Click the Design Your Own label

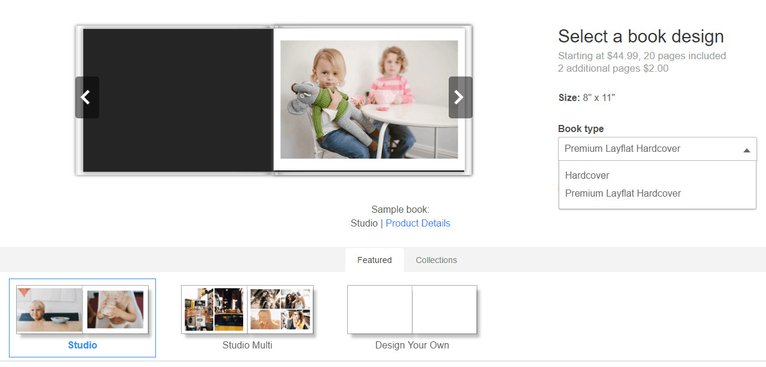(x=412, y=345)
